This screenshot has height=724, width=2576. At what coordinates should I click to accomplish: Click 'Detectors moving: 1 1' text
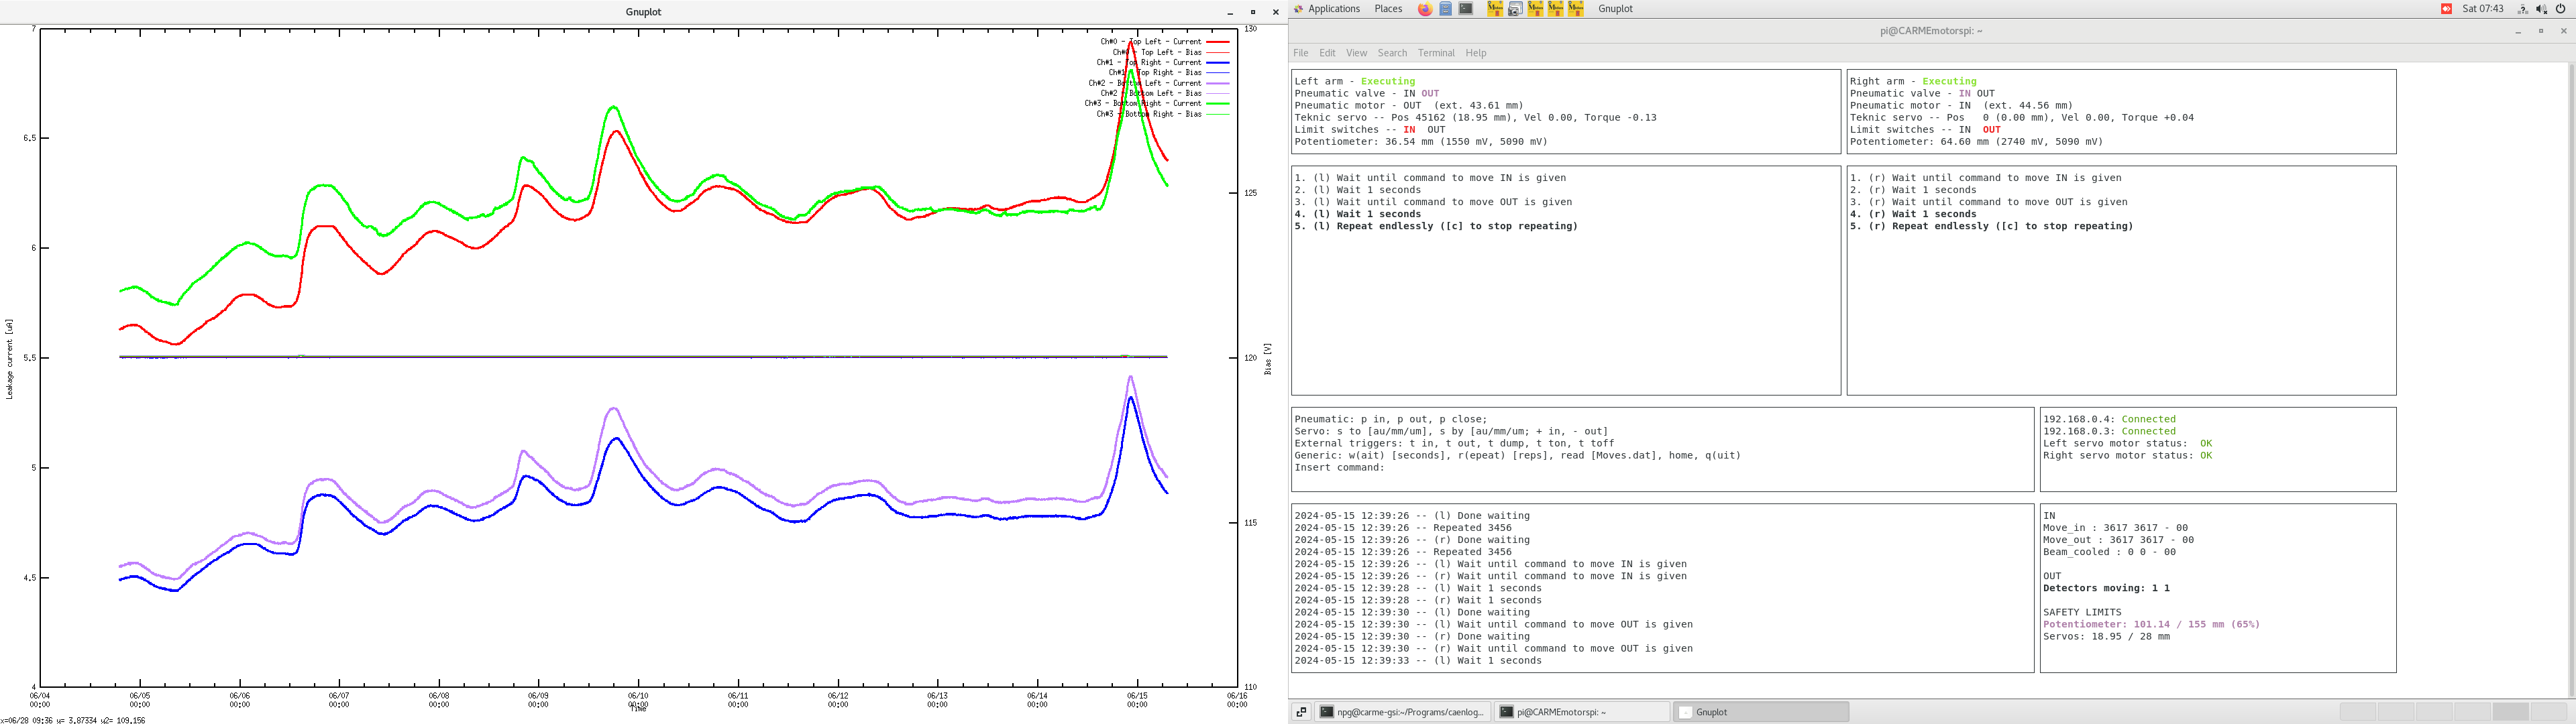pyautogui.click(x=2106, y=588)
